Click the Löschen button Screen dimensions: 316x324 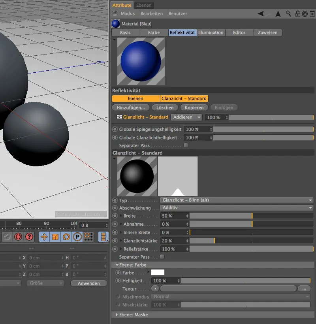point(165,107)
